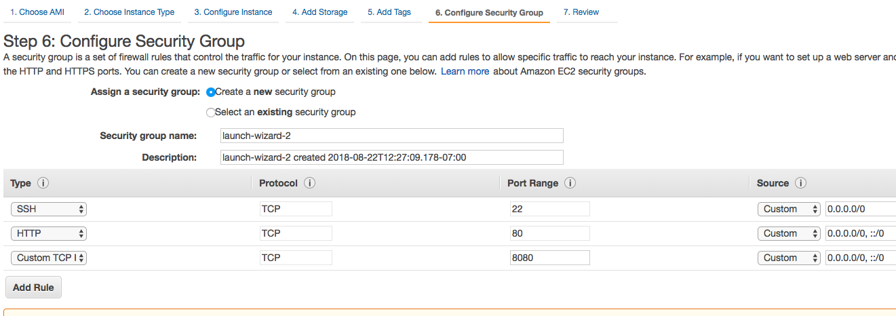Open the HTTP rule type dropdown
This screenshot has width=896, height=316.
click(49, 233)
